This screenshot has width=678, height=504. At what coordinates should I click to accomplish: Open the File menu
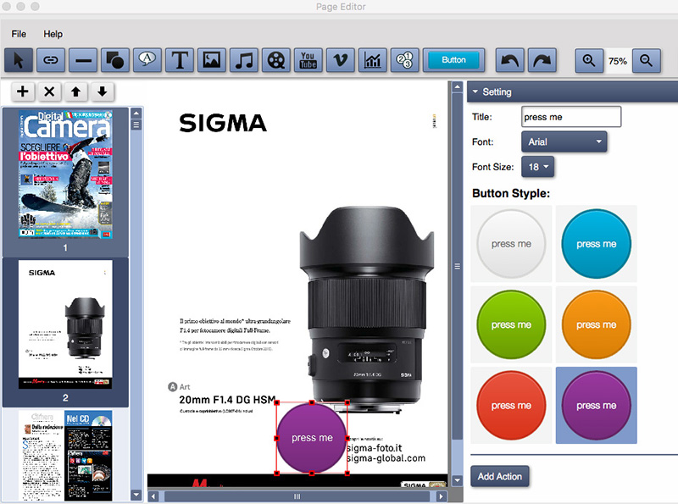(x=19, y=34)
